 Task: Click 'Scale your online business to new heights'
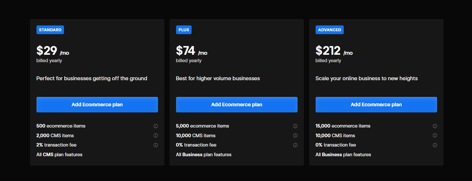(x=367, y=78)
